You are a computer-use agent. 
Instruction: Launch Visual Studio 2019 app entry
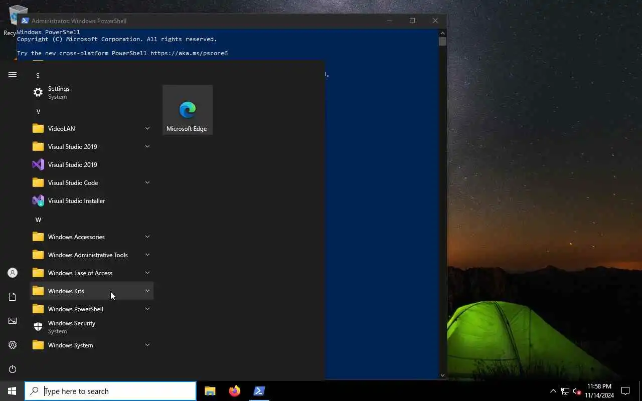click(x=92, y=164)
